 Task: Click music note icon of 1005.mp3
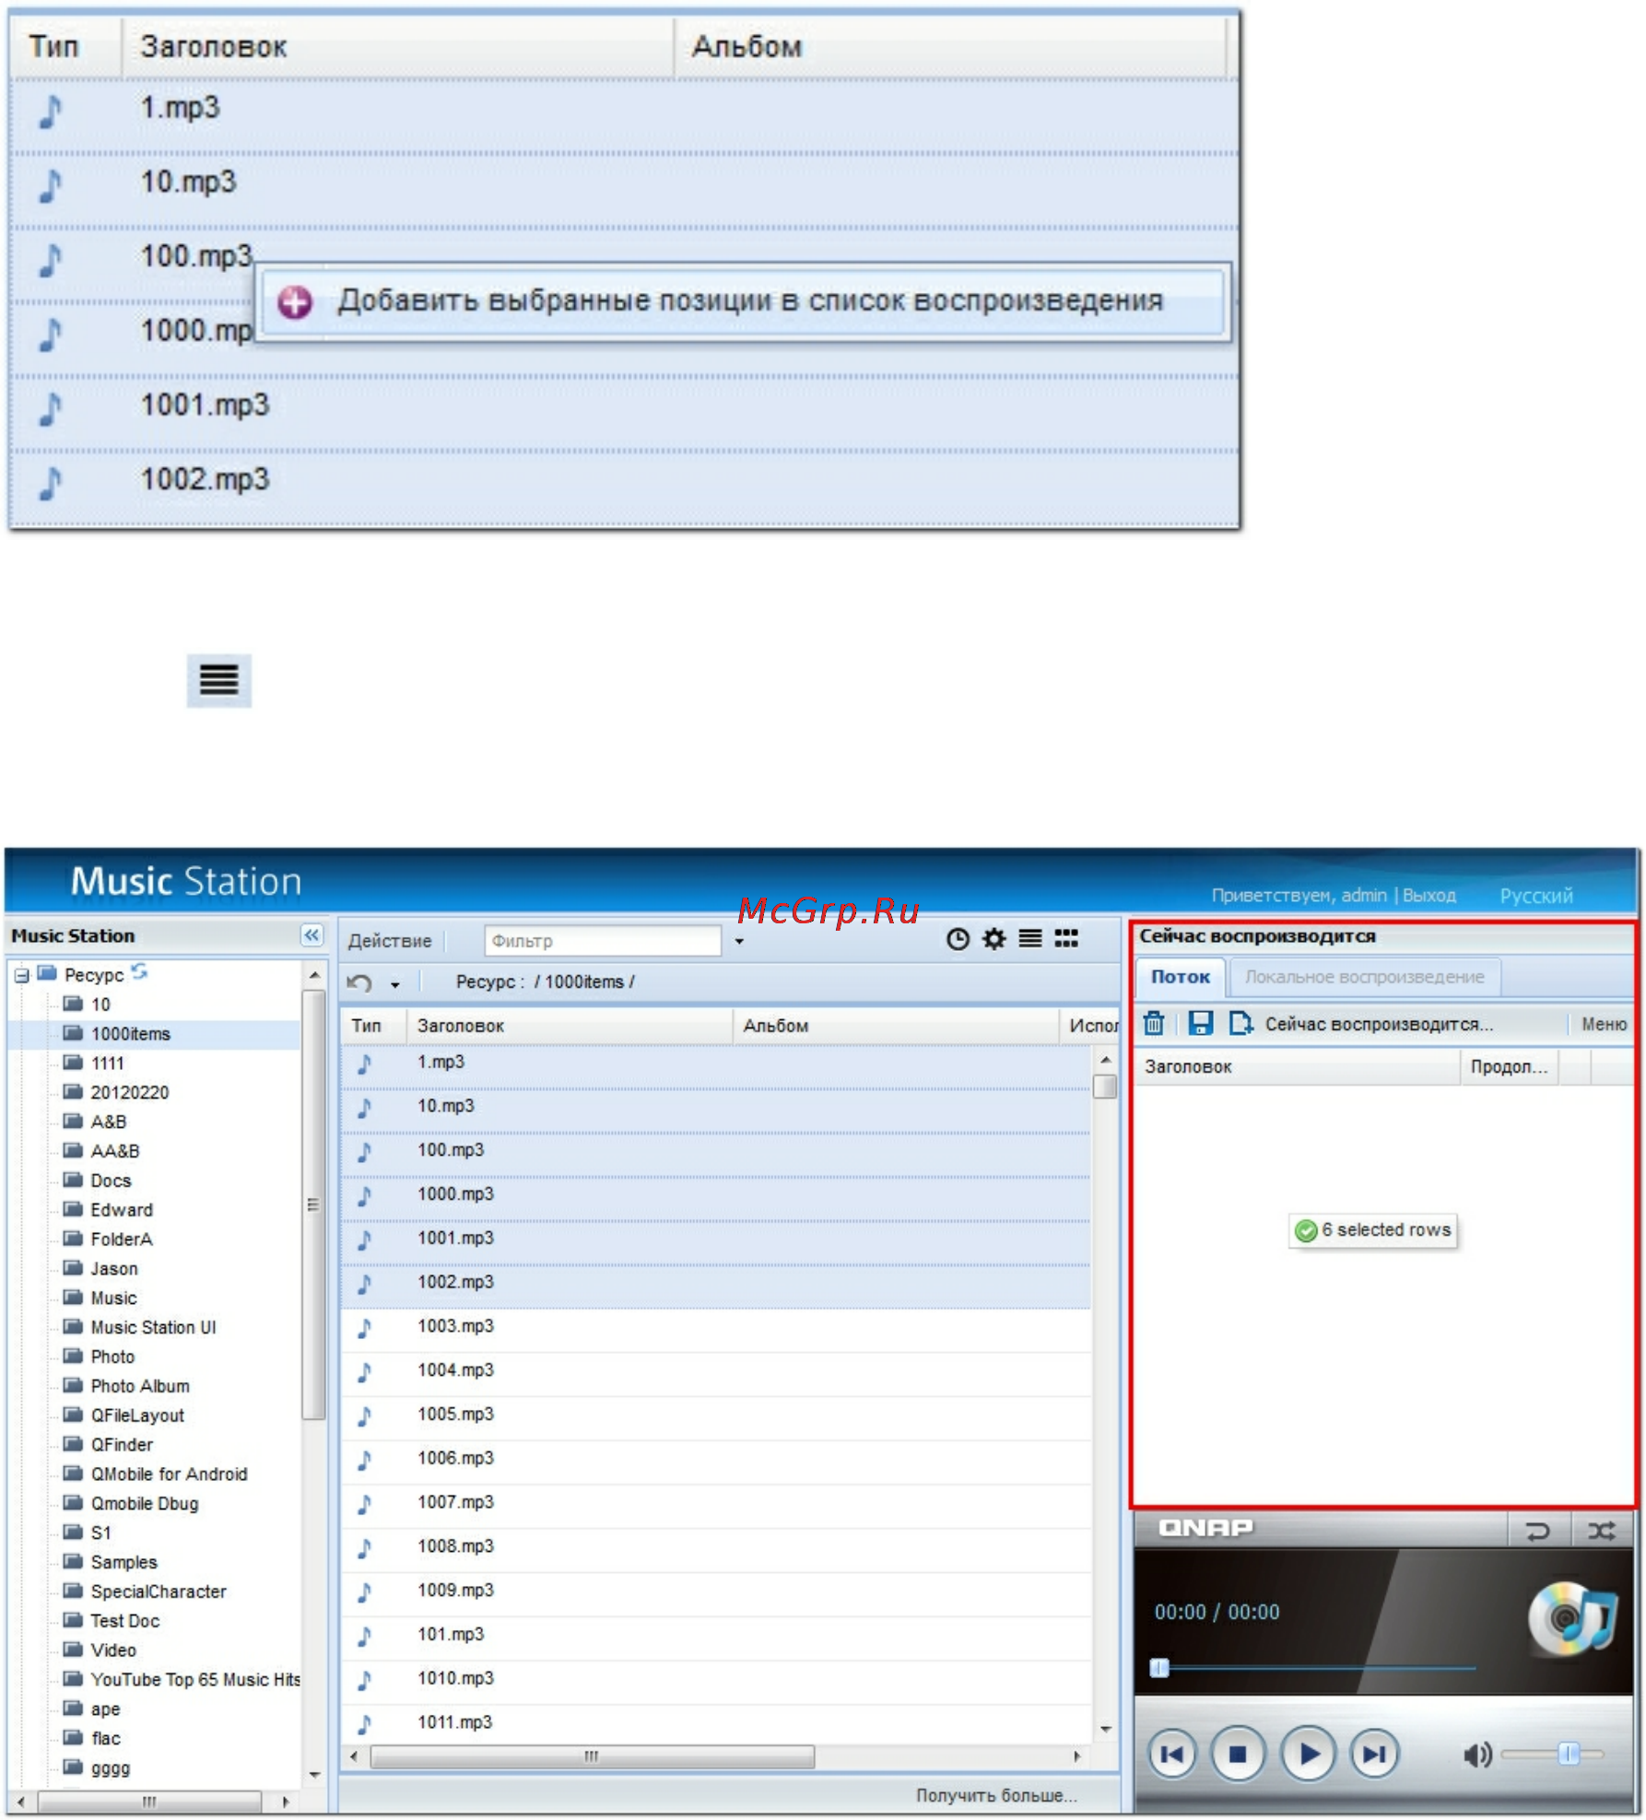tap(364, 1415)
